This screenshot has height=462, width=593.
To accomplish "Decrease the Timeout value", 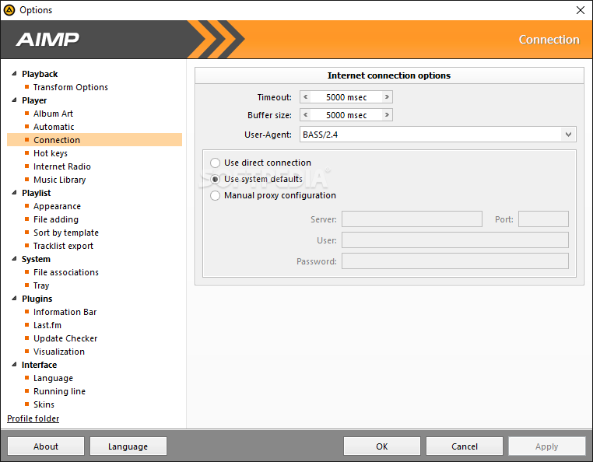I will click(306, 96).
